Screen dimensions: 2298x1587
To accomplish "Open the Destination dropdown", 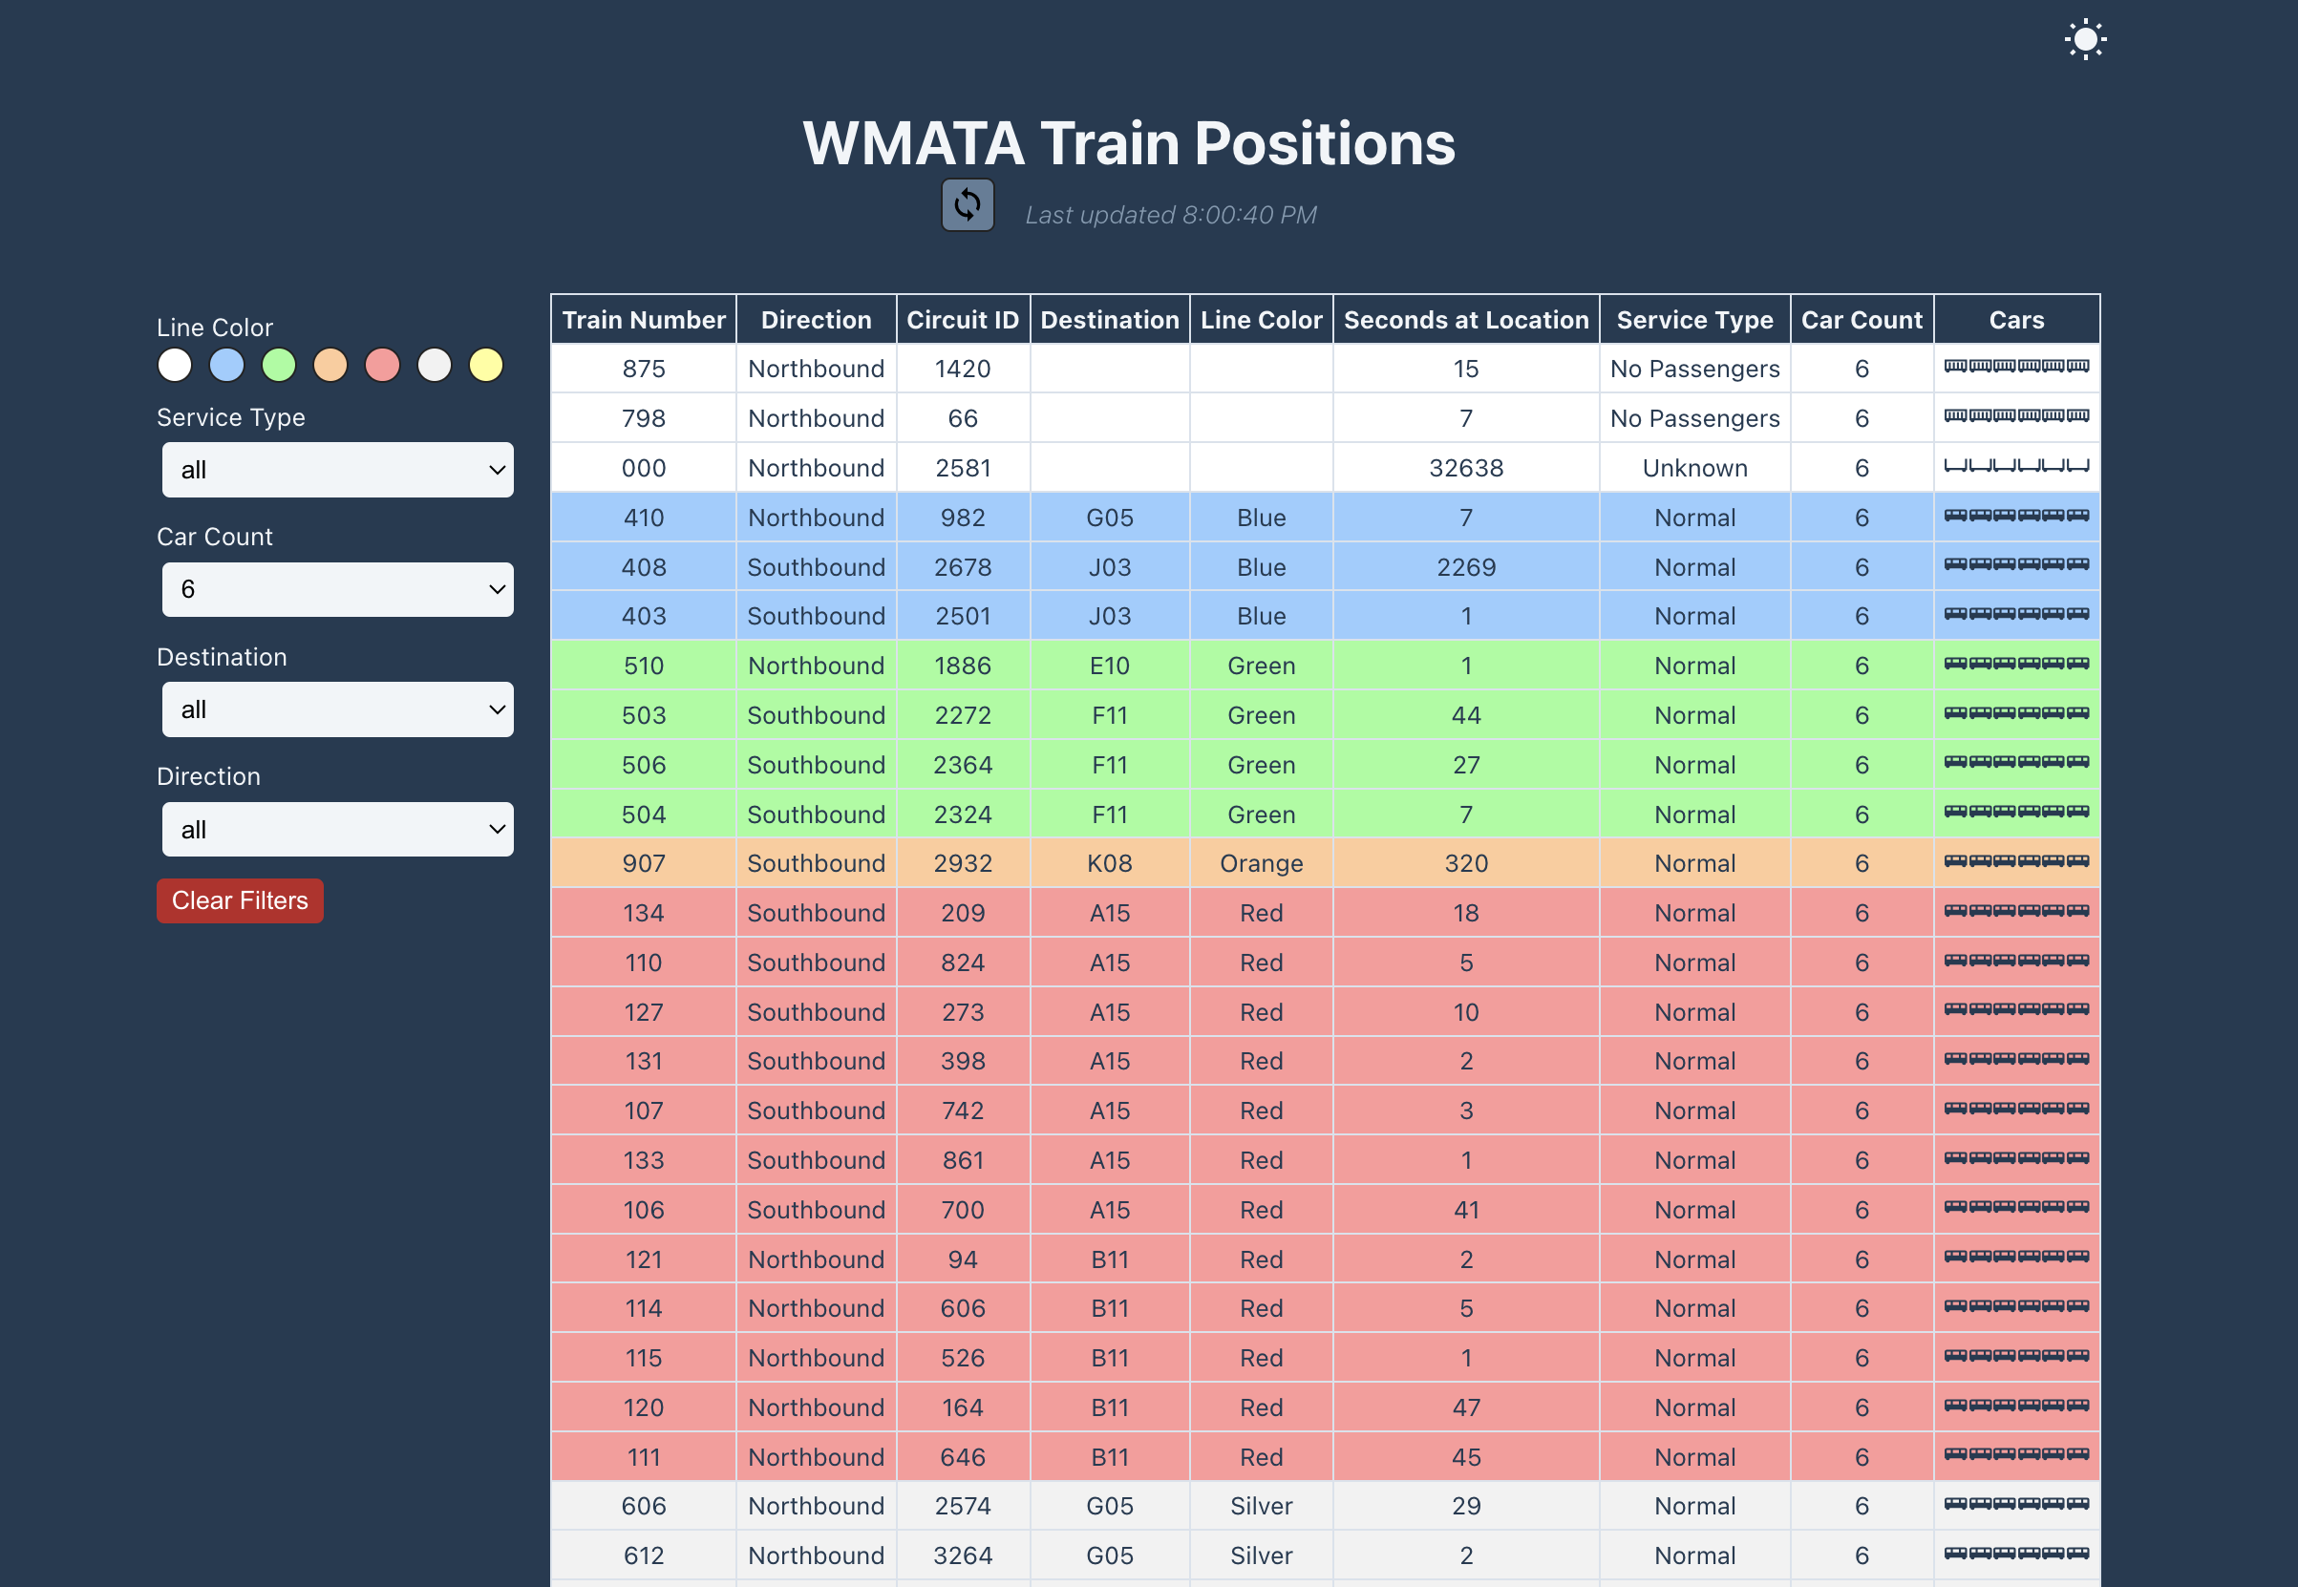I will [x=337, y=709].
